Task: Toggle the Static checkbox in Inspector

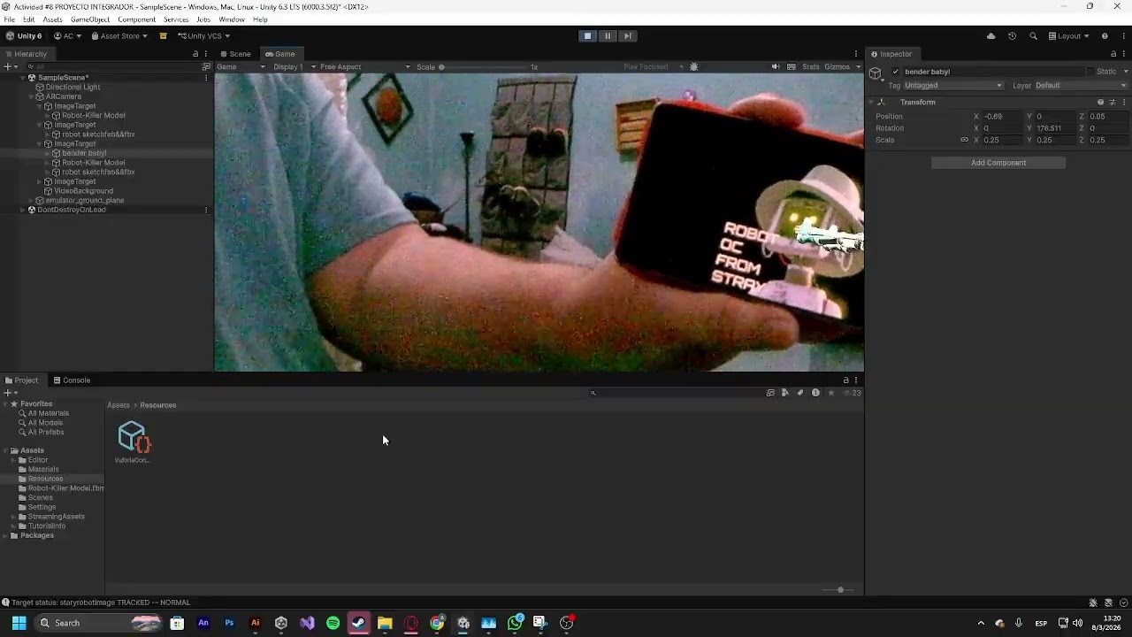Action: [1090, 72]
